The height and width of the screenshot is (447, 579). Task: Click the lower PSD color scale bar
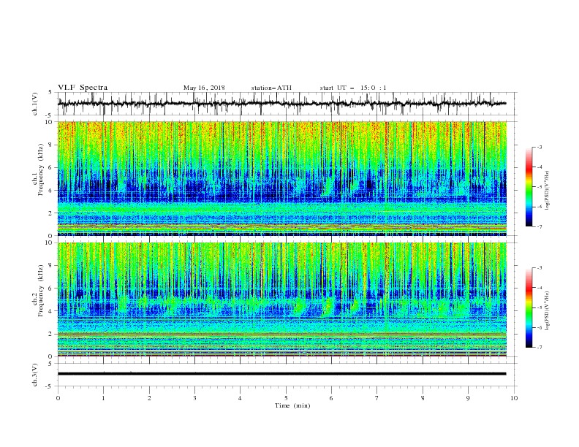[529, 307]
